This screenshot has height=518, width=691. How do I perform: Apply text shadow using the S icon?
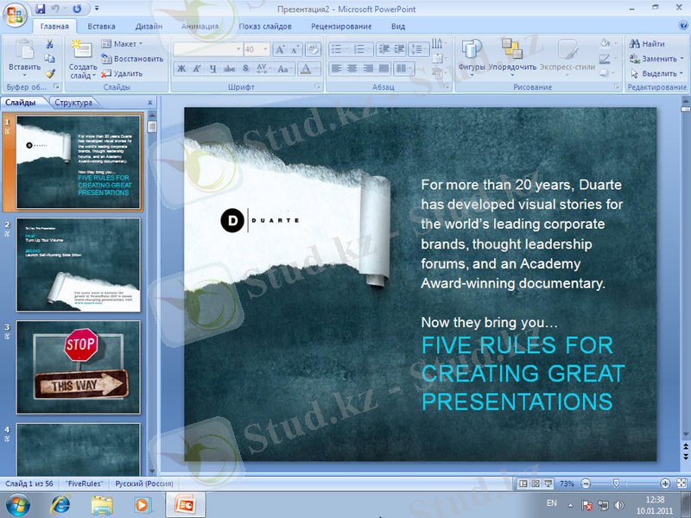tap(244, 67)
